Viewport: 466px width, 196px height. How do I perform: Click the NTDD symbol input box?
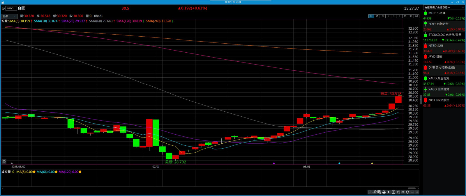tap(11, 8)
